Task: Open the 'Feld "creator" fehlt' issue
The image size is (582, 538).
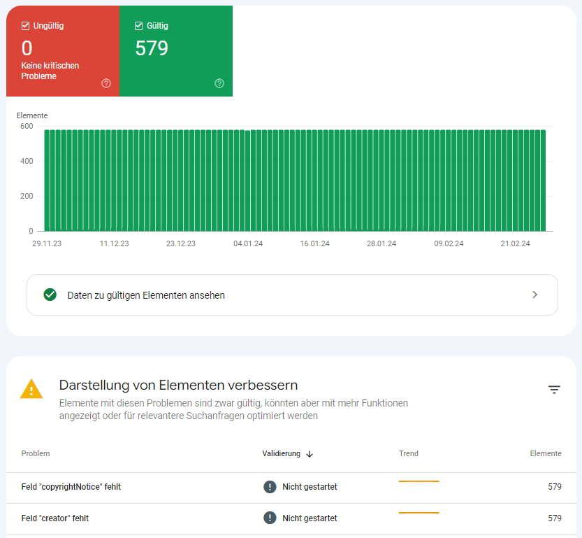Action: tap(55, 518)
